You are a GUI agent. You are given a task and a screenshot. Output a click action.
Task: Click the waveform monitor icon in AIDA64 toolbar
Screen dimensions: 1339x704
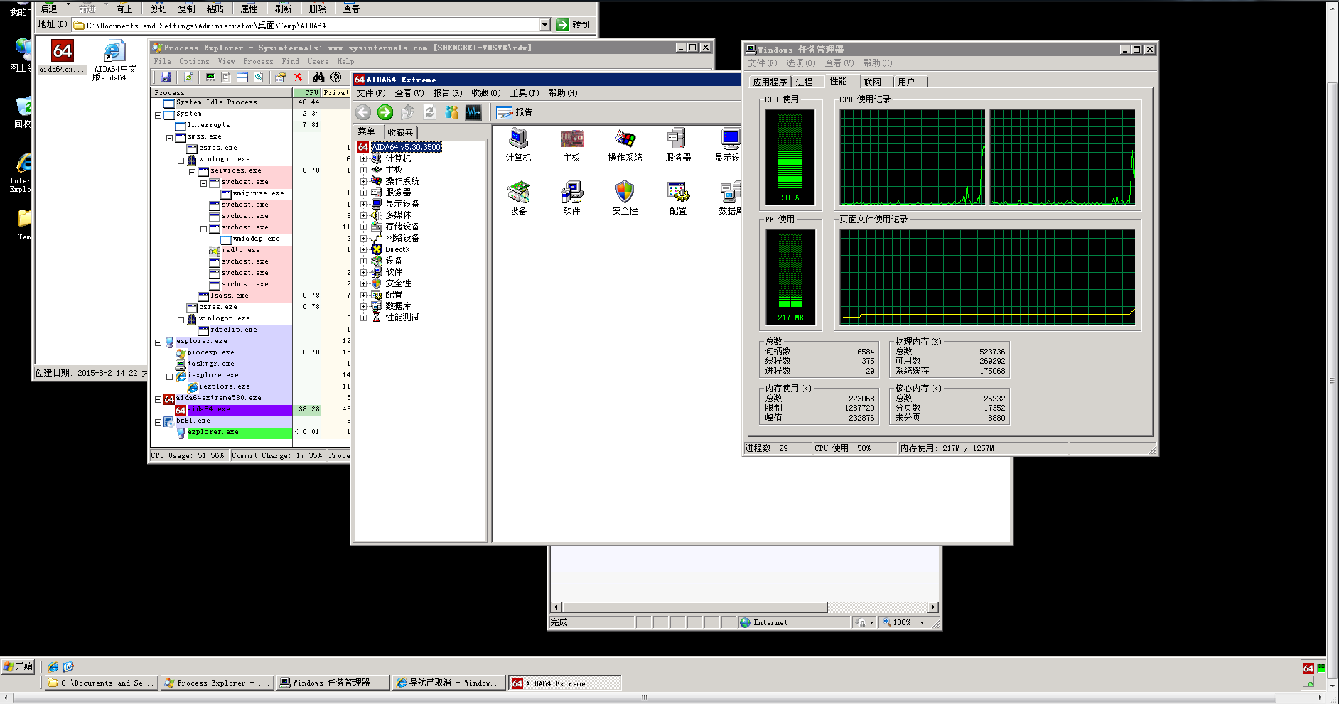click(x=473, y=112)
